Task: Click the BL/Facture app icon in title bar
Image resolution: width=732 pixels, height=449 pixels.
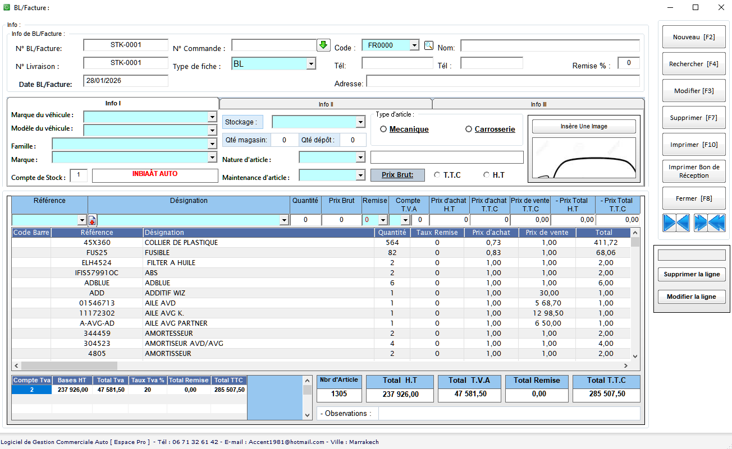Action: coord(7,7)
